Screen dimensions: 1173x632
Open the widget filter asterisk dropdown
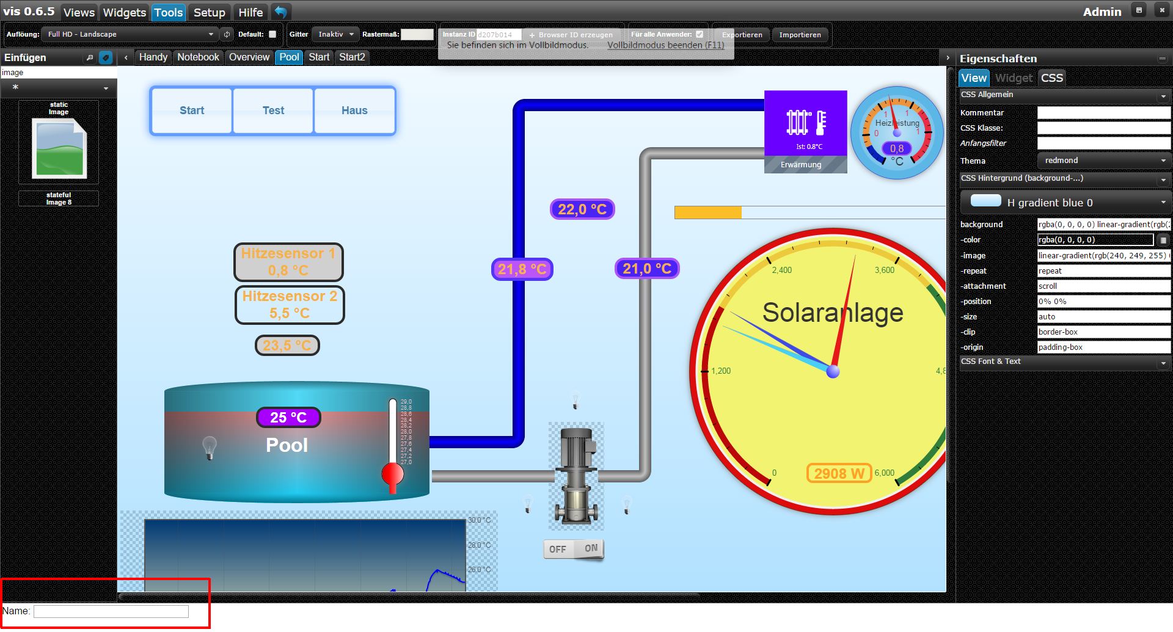point(59,88)
